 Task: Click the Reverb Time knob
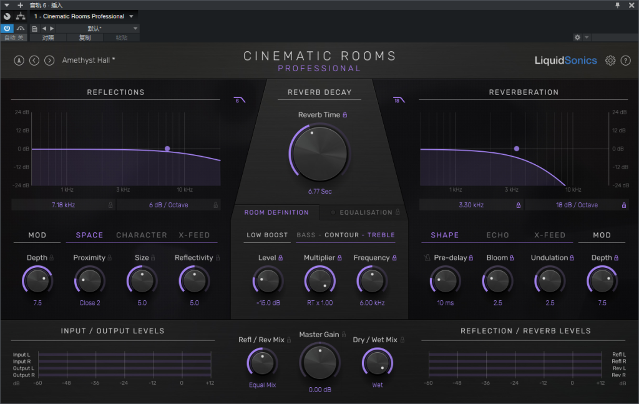click(319, 153)
